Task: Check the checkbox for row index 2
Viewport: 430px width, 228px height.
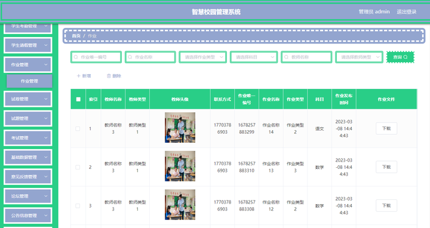Action: [78, 167]
